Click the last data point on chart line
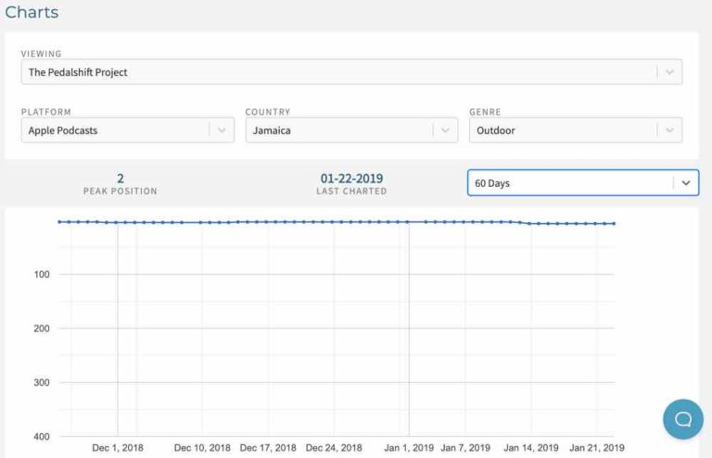This screenshot has width=712, height=458. click(614, 223)
